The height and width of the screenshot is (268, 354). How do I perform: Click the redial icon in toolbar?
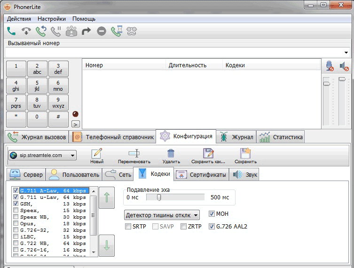(x=41, y=32)
